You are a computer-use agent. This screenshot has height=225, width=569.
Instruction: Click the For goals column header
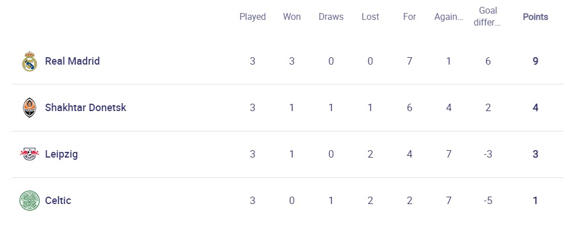click(409, 16)
